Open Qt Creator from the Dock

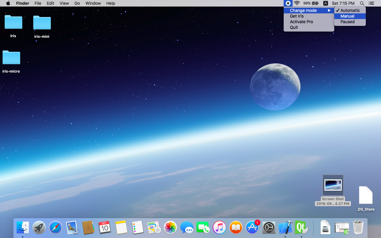[301, 228]
